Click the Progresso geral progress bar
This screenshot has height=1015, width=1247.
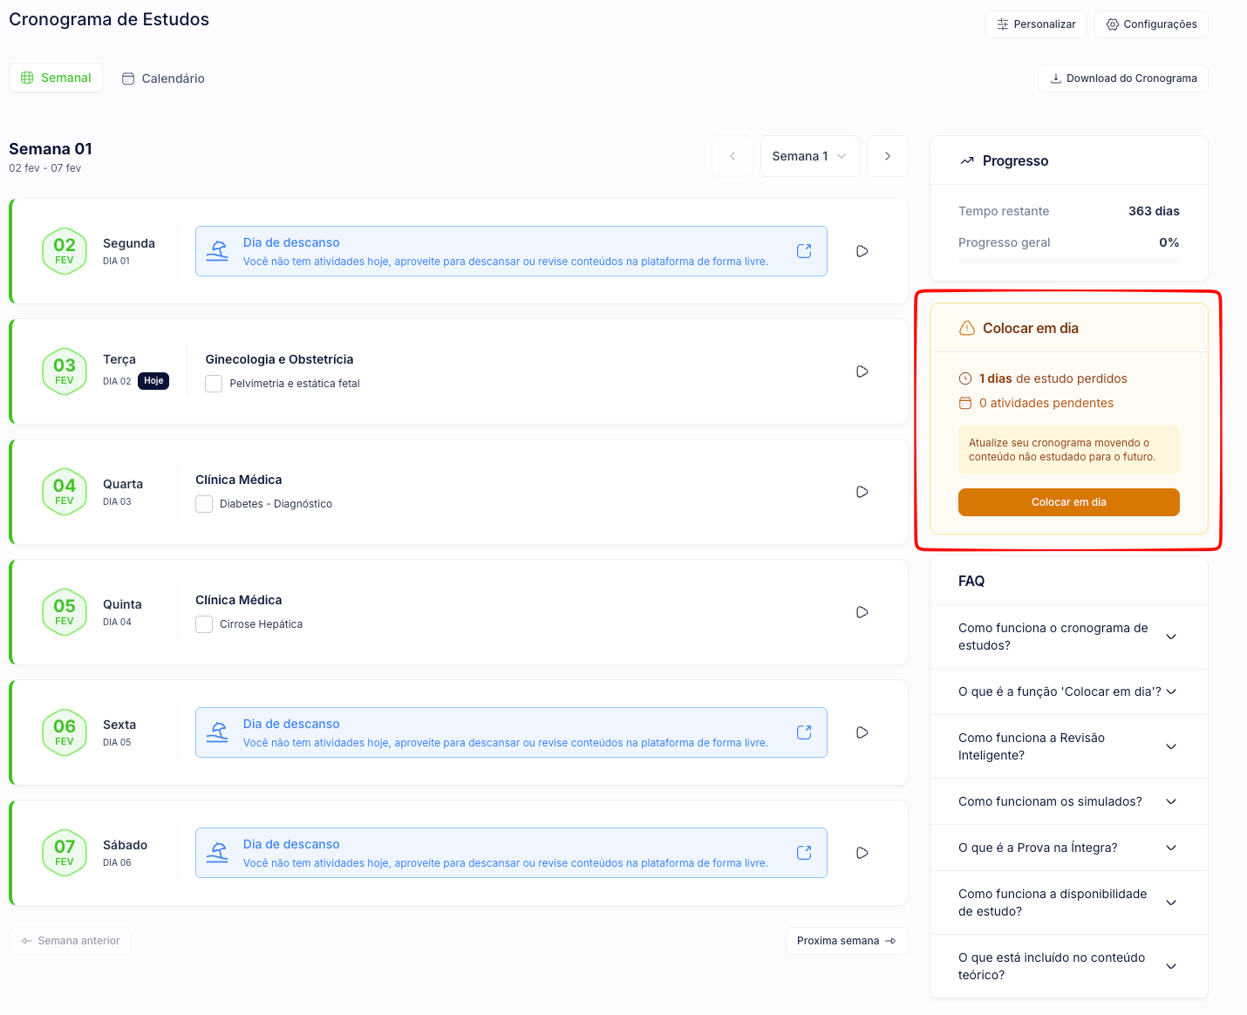coord(1068,261)
